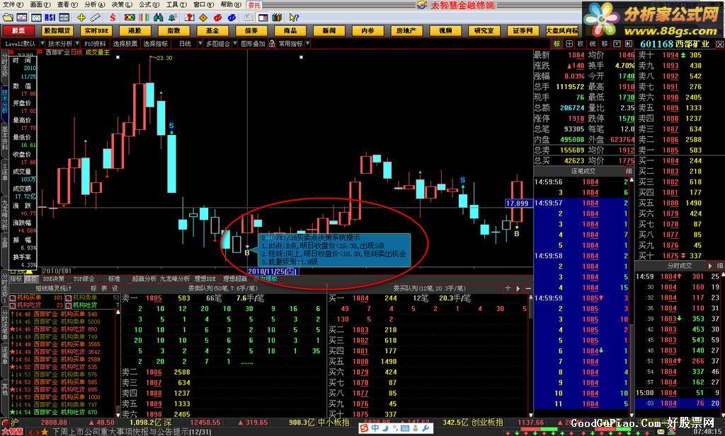Expand the 常用指标 dropdown arrow
The height and width of the screenshot is (436, 725).
(307, 44)
